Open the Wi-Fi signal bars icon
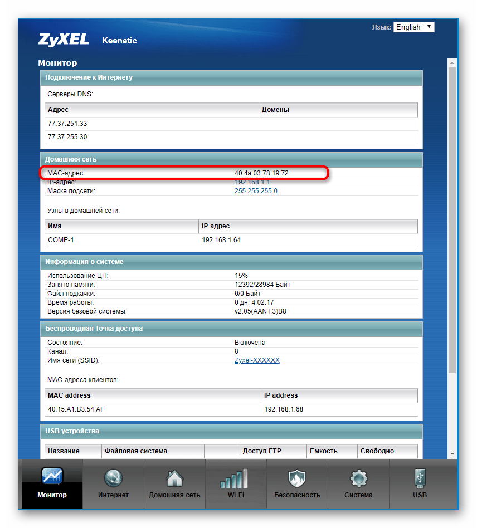The image size is (477, 528). 236,478
